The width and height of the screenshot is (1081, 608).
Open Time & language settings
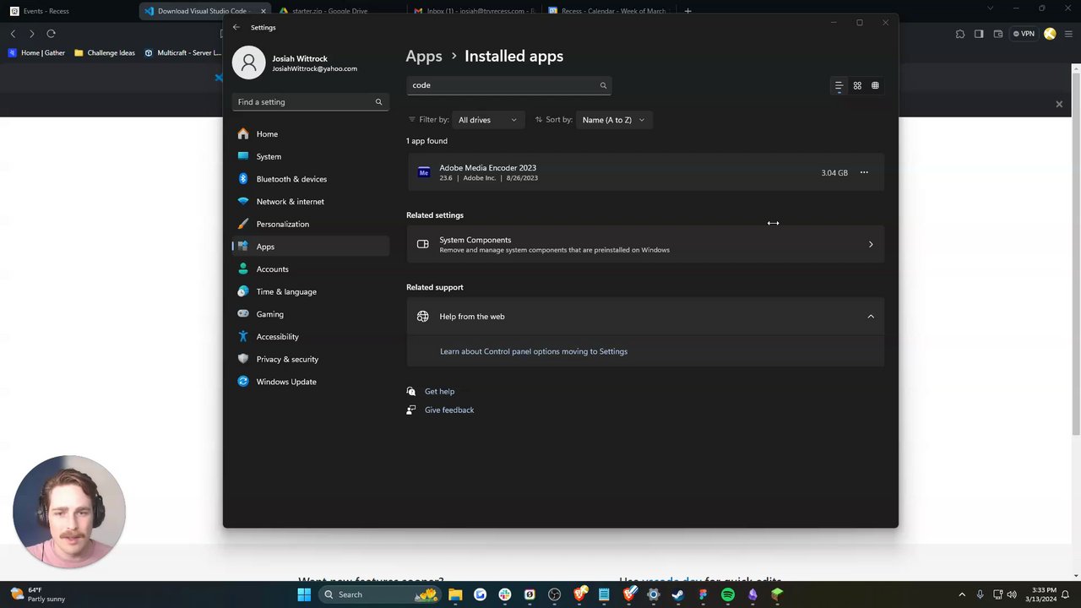[310, 291]
